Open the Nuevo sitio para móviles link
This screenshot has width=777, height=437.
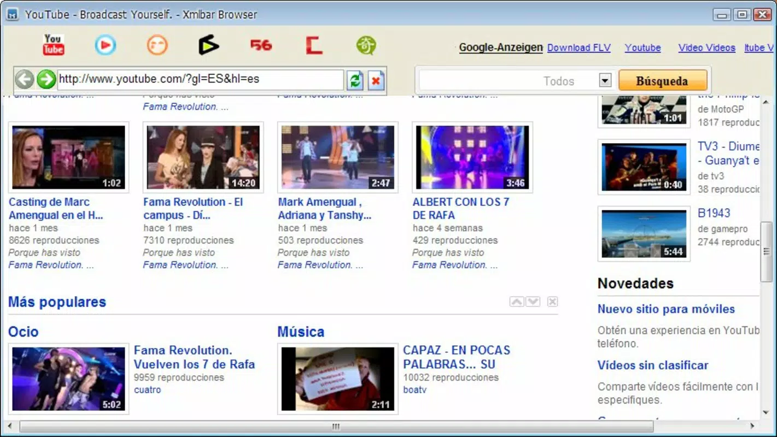pos(666,309)
